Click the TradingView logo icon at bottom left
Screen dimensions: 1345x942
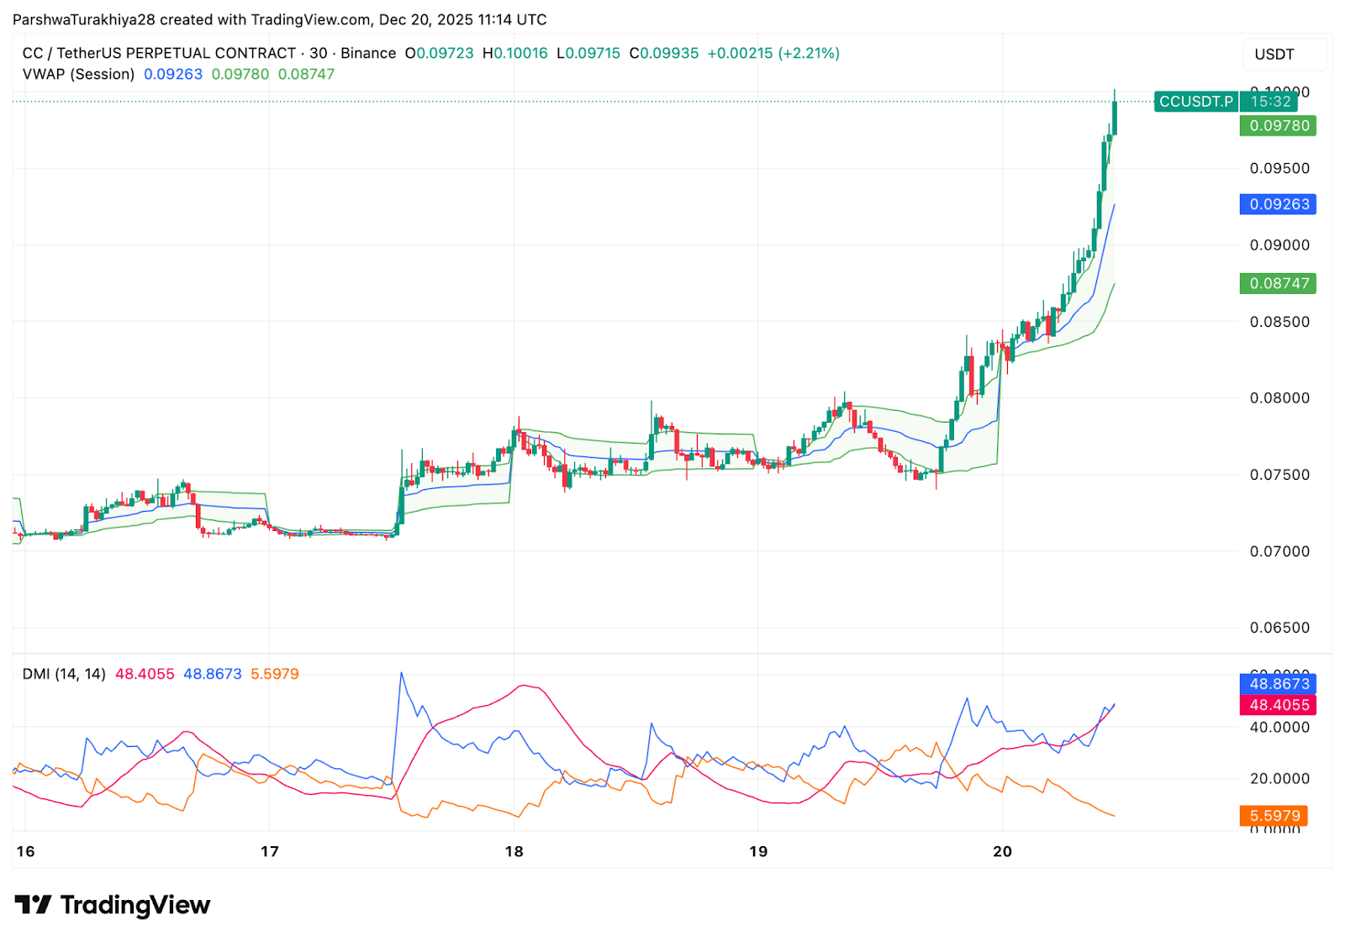pos(34,905)
